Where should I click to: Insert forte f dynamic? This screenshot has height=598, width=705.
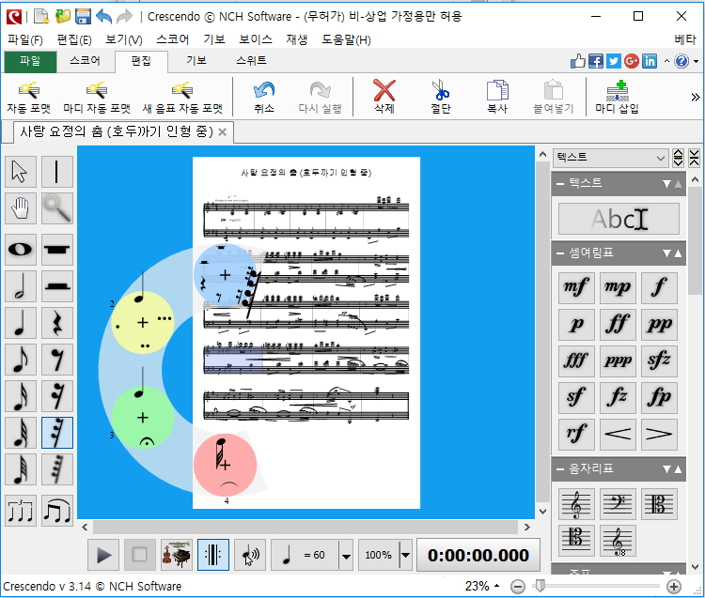point(659,288)
